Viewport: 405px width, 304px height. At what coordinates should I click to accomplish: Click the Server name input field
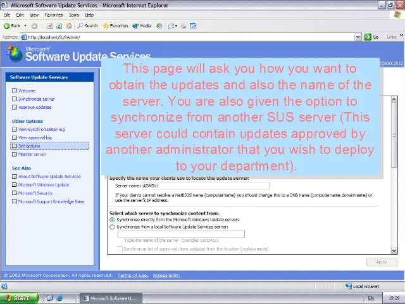point(206,186)
